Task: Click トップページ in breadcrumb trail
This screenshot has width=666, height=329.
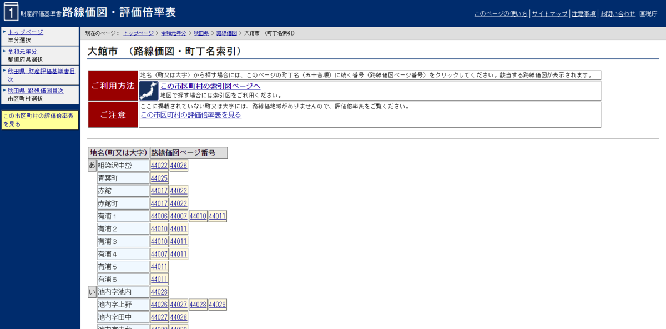Action: [138, 33]
